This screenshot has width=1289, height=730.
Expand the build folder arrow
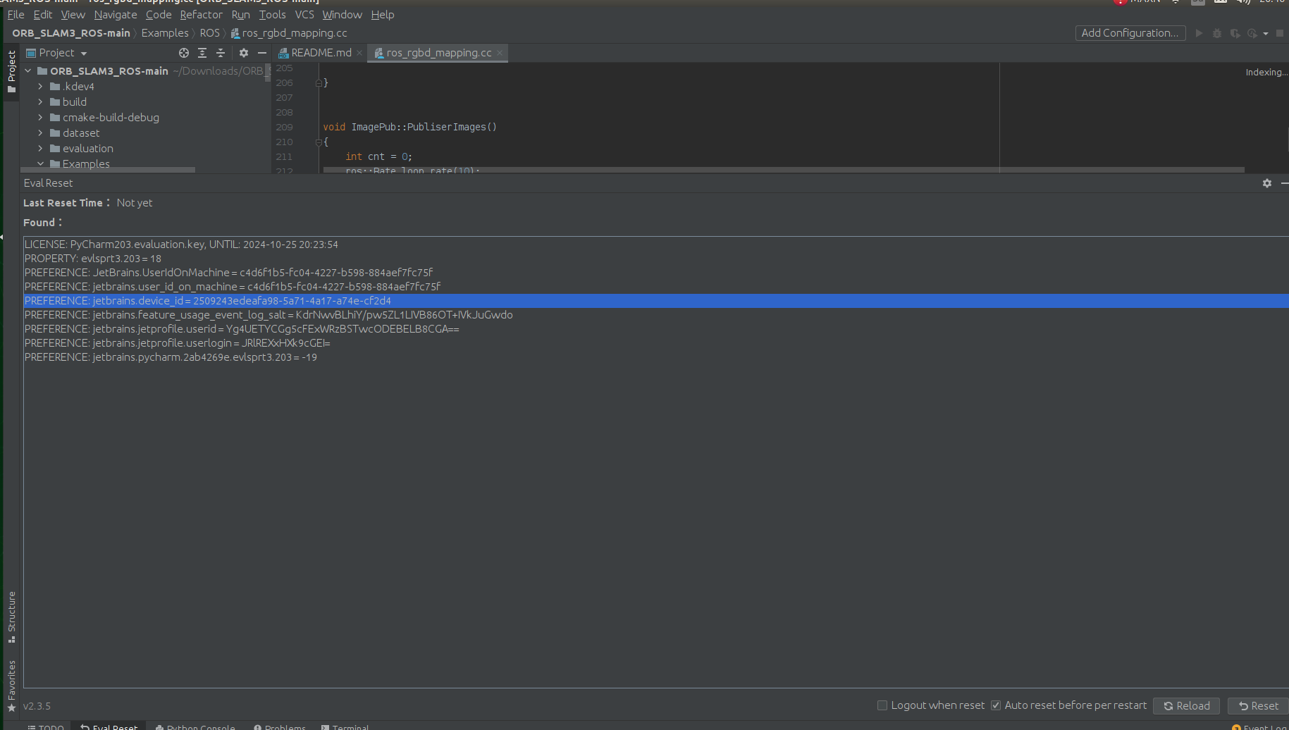pos(40,102)
